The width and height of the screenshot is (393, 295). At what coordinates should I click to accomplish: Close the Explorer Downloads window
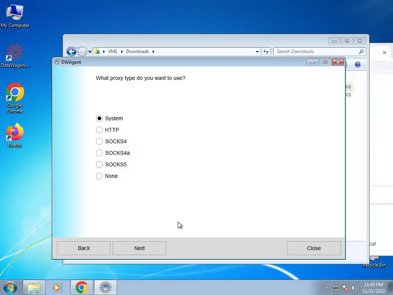coord(360,41)
